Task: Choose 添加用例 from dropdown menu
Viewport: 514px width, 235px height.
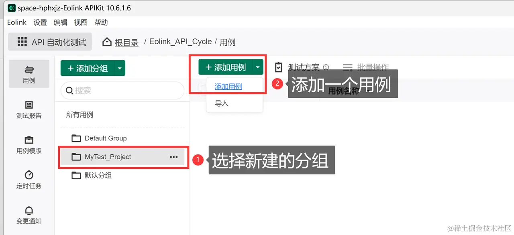Action: [x=228, y=87]
